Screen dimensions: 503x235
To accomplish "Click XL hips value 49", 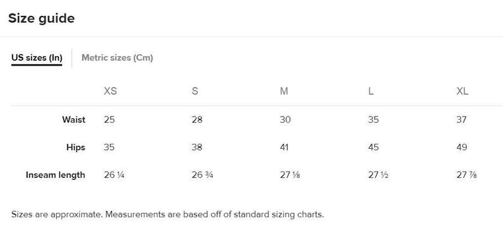I will [x=462, y=148].
